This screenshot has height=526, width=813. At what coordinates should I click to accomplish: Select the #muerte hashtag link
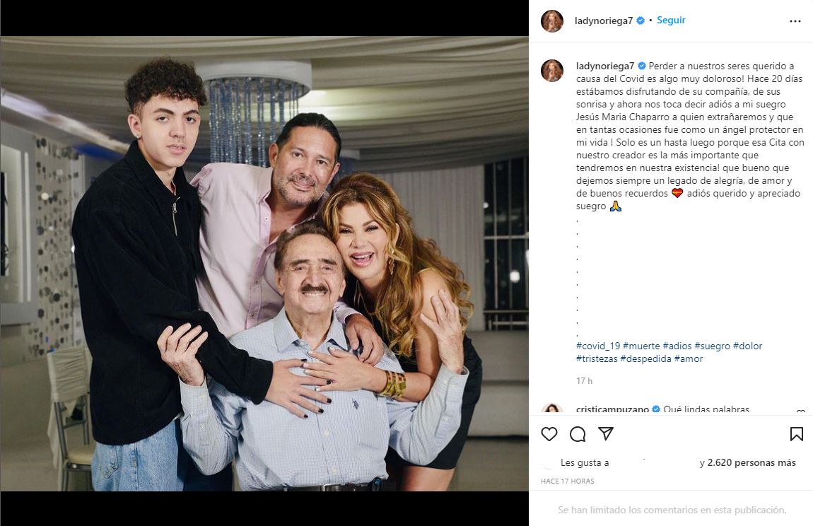[641, 346]
